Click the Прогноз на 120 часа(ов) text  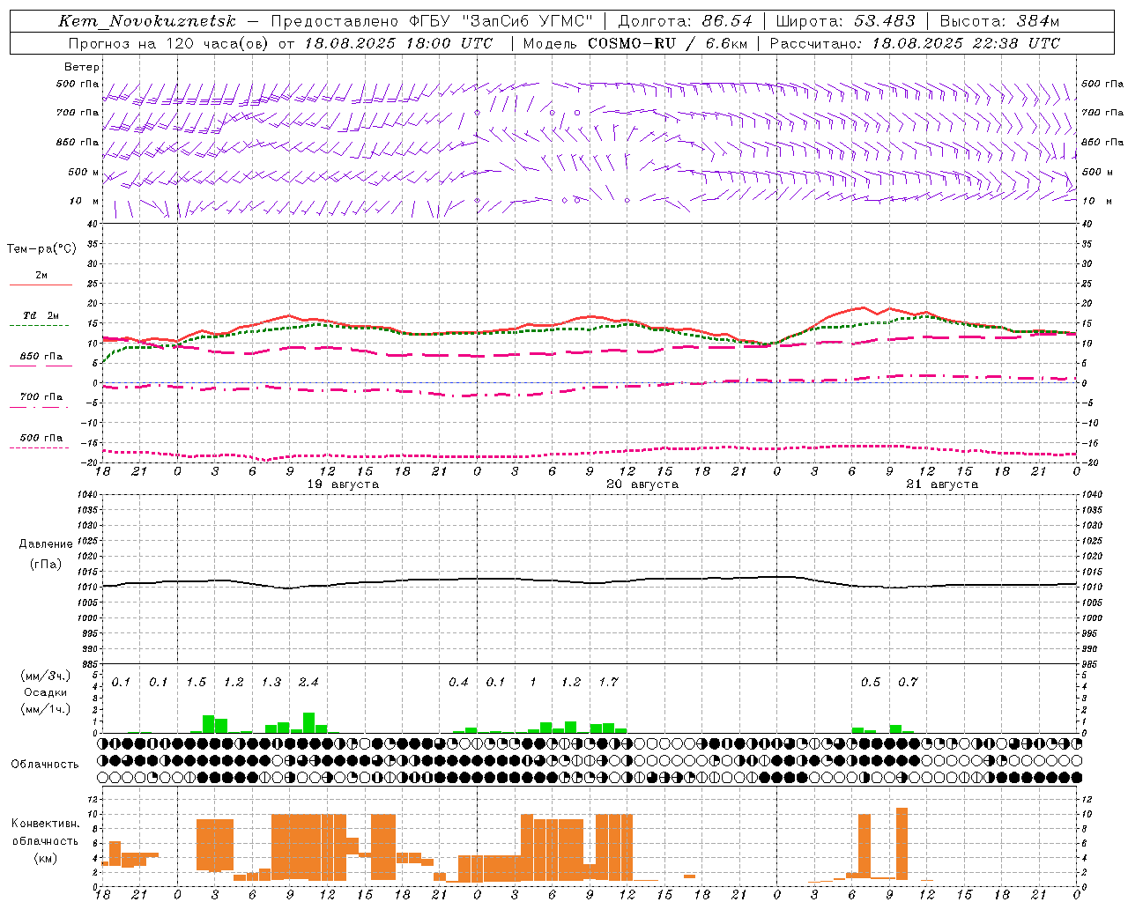(170, 43)
